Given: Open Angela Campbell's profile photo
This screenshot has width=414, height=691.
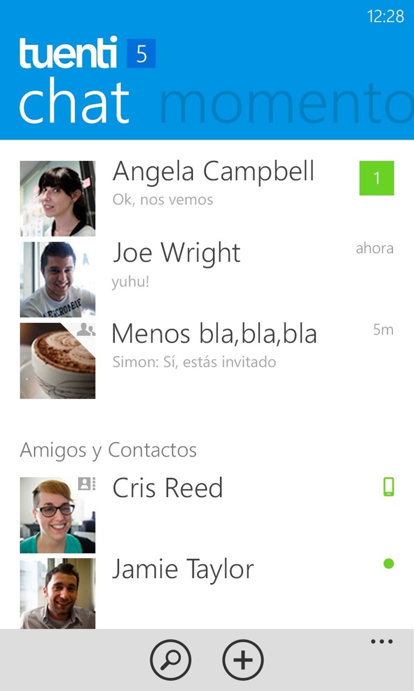Looking at the screenshot, I should click(x=58, y=199).
